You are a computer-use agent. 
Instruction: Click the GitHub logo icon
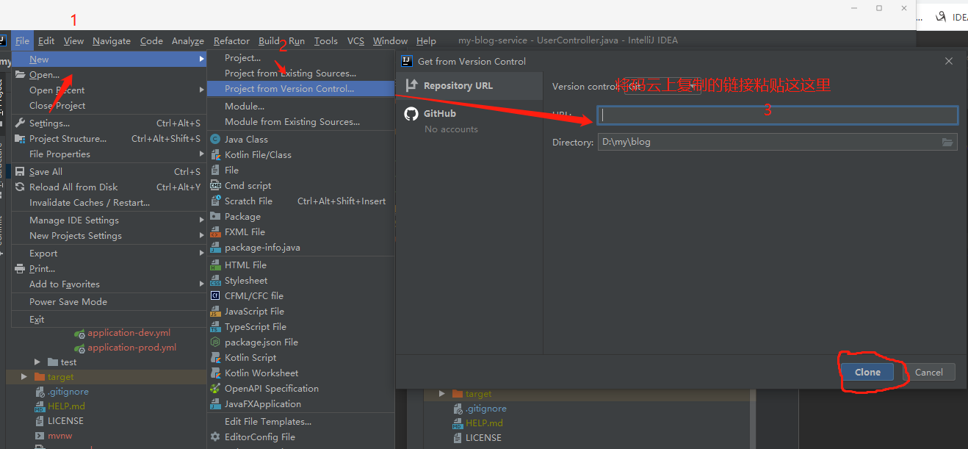tap(411, 114)
